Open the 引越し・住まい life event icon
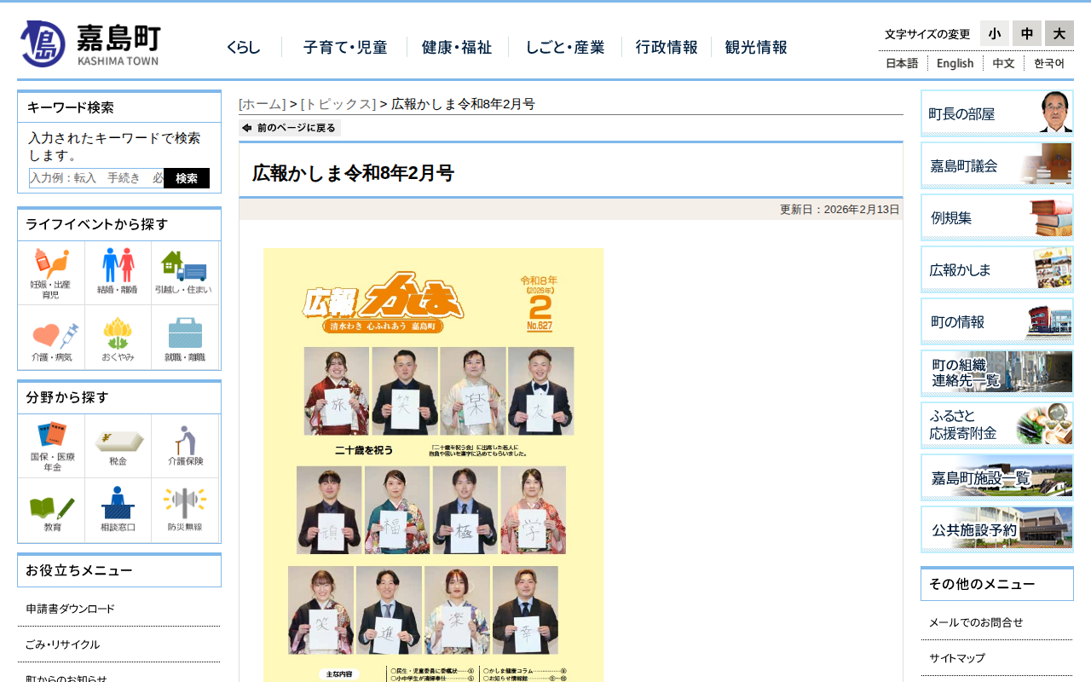Screen dimensions: 1091x682 [x=185, y=274]
